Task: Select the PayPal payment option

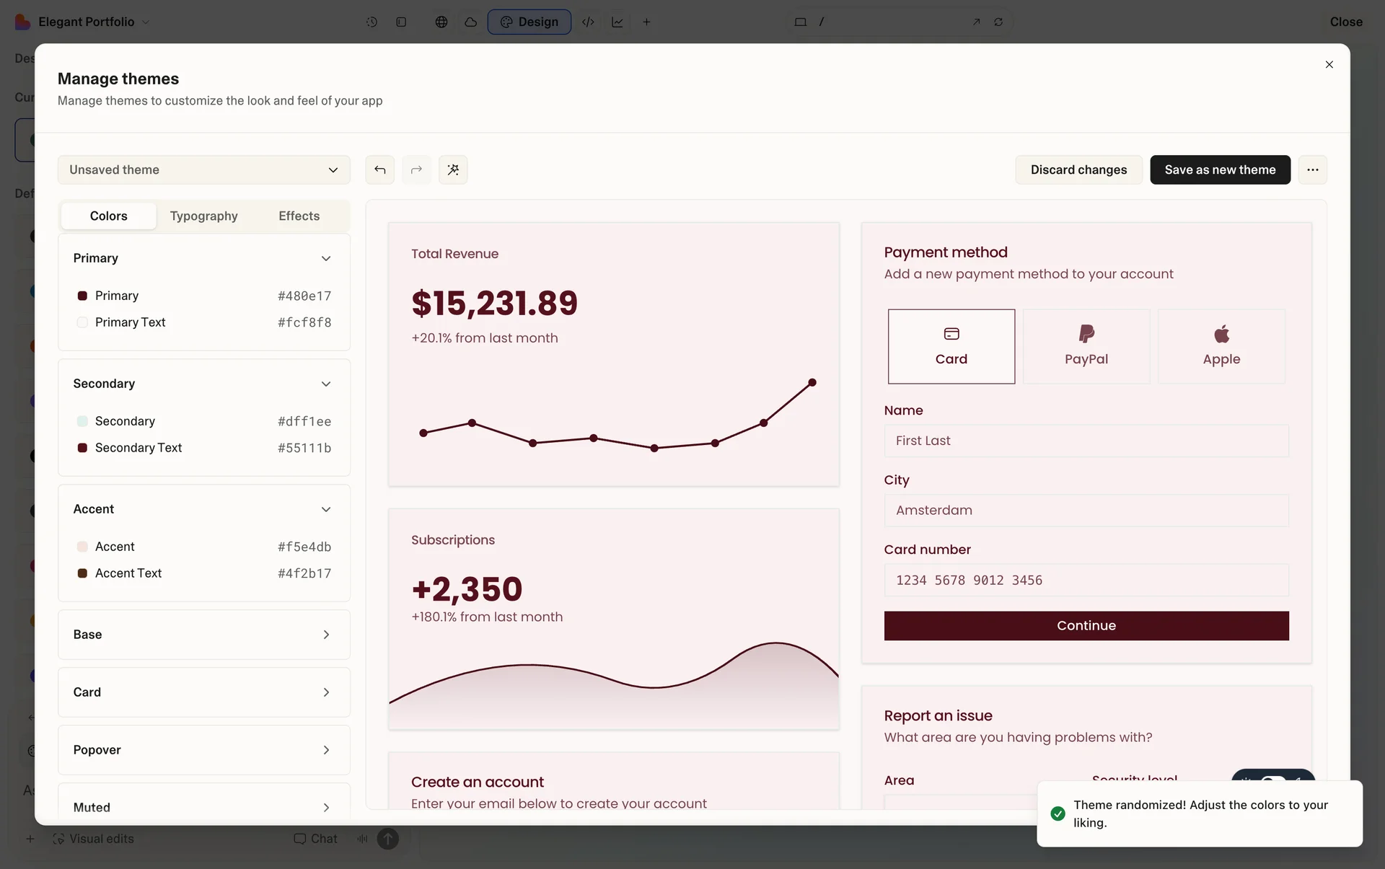Action: (1086, 346)
